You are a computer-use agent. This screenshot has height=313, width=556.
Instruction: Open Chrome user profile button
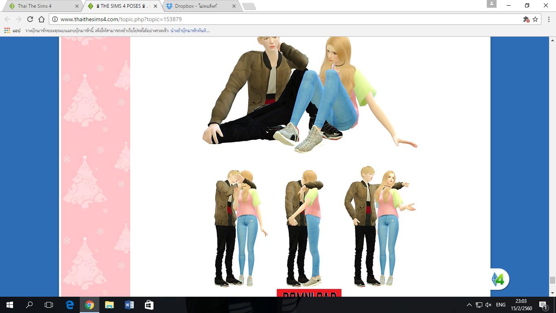[492, 4]
